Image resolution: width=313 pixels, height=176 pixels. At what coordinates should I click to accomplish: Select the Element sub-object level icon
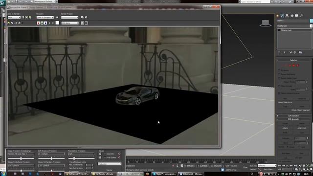pyautogui.click(x=297, y=66)
